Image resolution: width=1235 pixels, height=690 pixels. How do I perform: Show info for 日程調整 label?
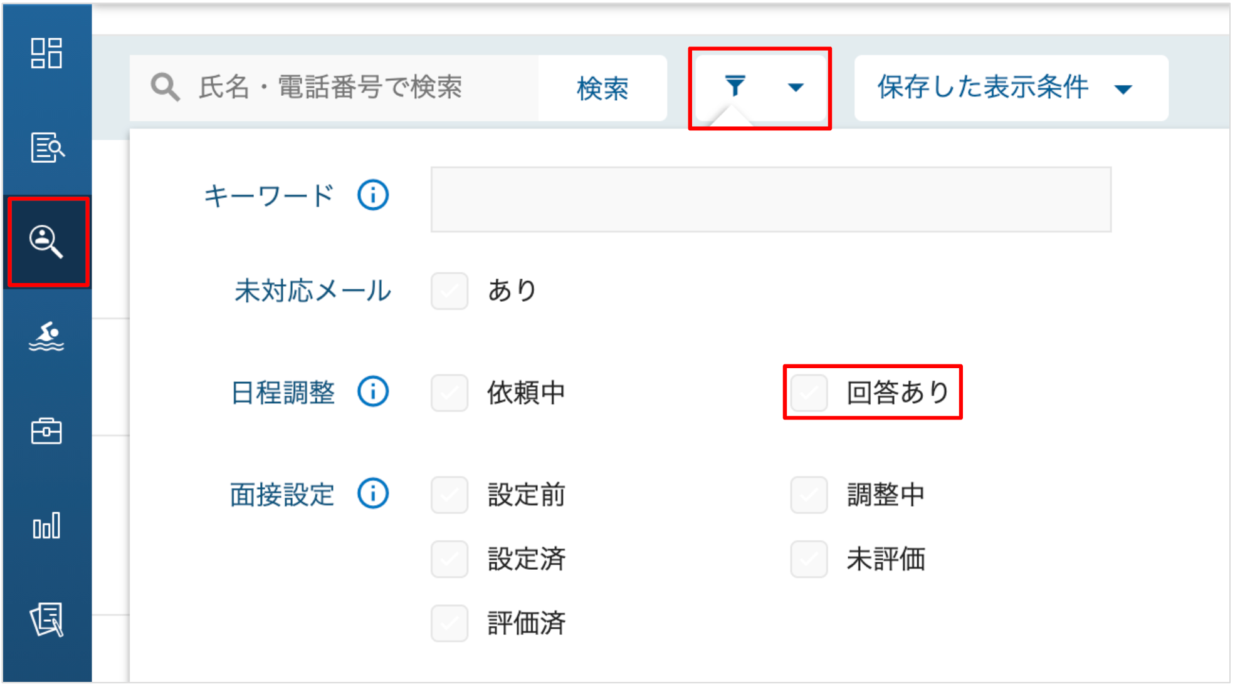pyautogui.click(x=373, y=392)
